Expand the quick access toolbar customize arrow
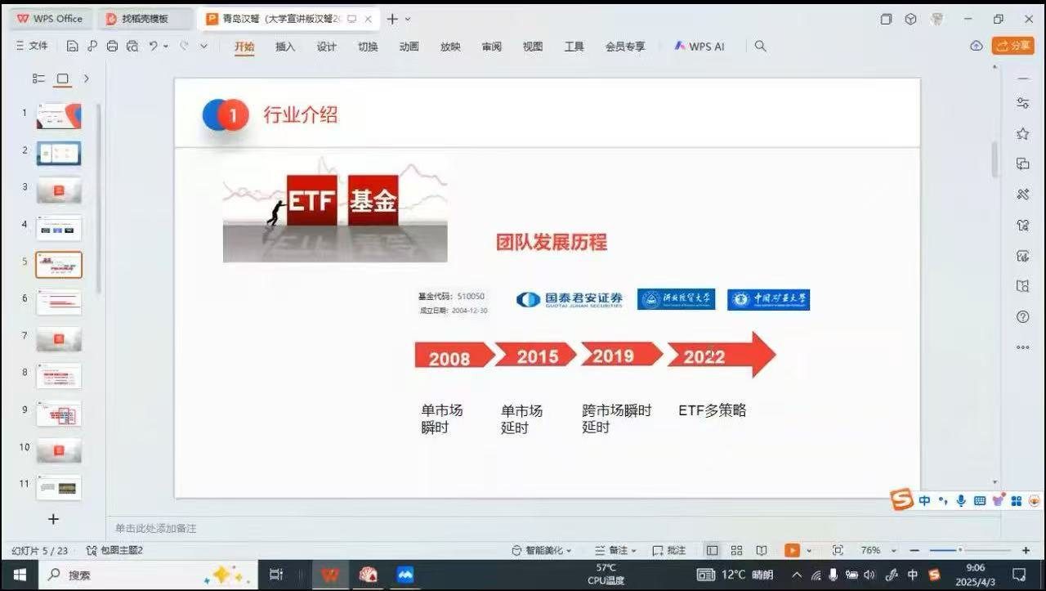The height and width of the screenshot is (591, 1046). pos(203,47)
